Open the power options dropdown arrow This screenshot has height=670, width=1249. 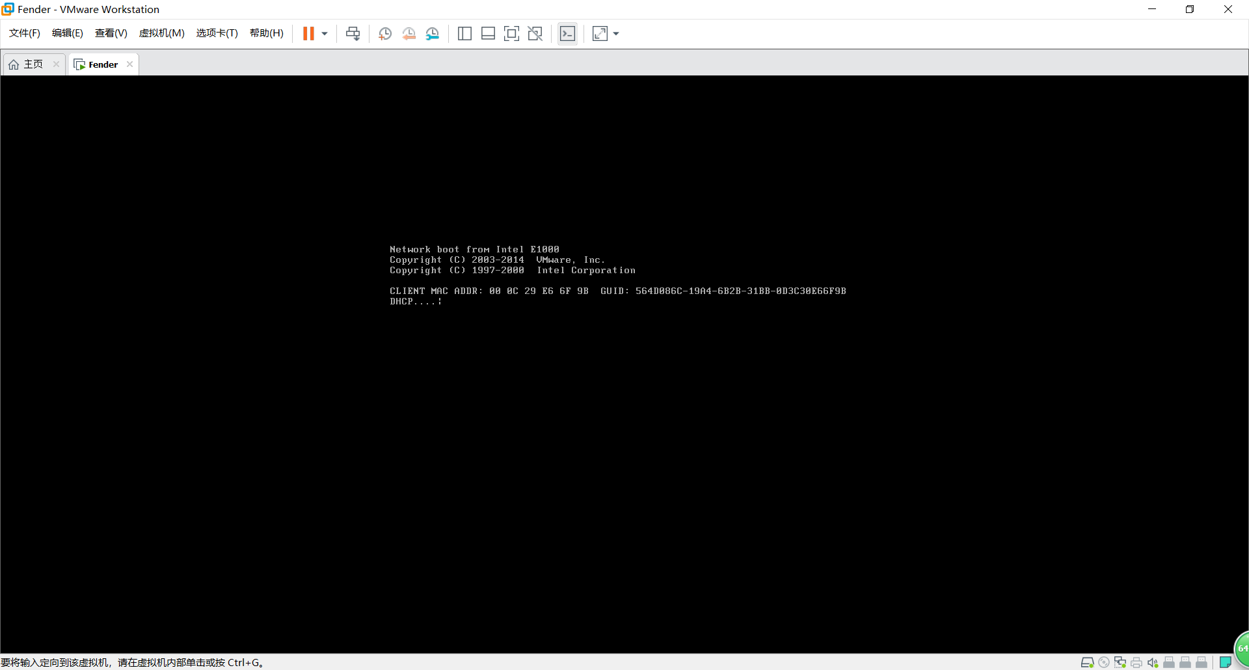pyautogui.click(x=323, y=33)
